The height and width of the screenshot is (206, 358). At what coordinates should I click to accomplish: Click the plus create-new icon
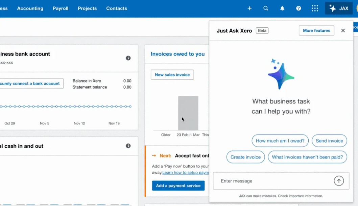[249, 8]
